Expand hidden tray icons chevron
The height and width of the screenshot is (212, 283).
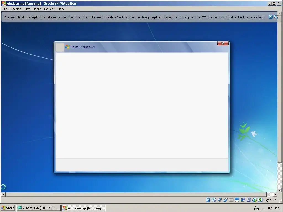(x=264, y=208)
